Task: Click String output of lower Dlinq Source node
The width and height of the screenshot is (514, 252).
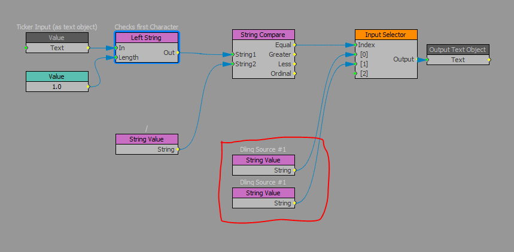Action: [294, 203]
